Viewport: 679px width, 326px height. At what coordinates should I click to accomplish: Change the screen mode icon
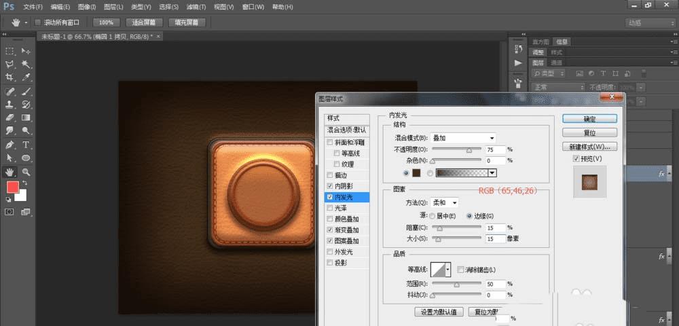pos(26,212)
